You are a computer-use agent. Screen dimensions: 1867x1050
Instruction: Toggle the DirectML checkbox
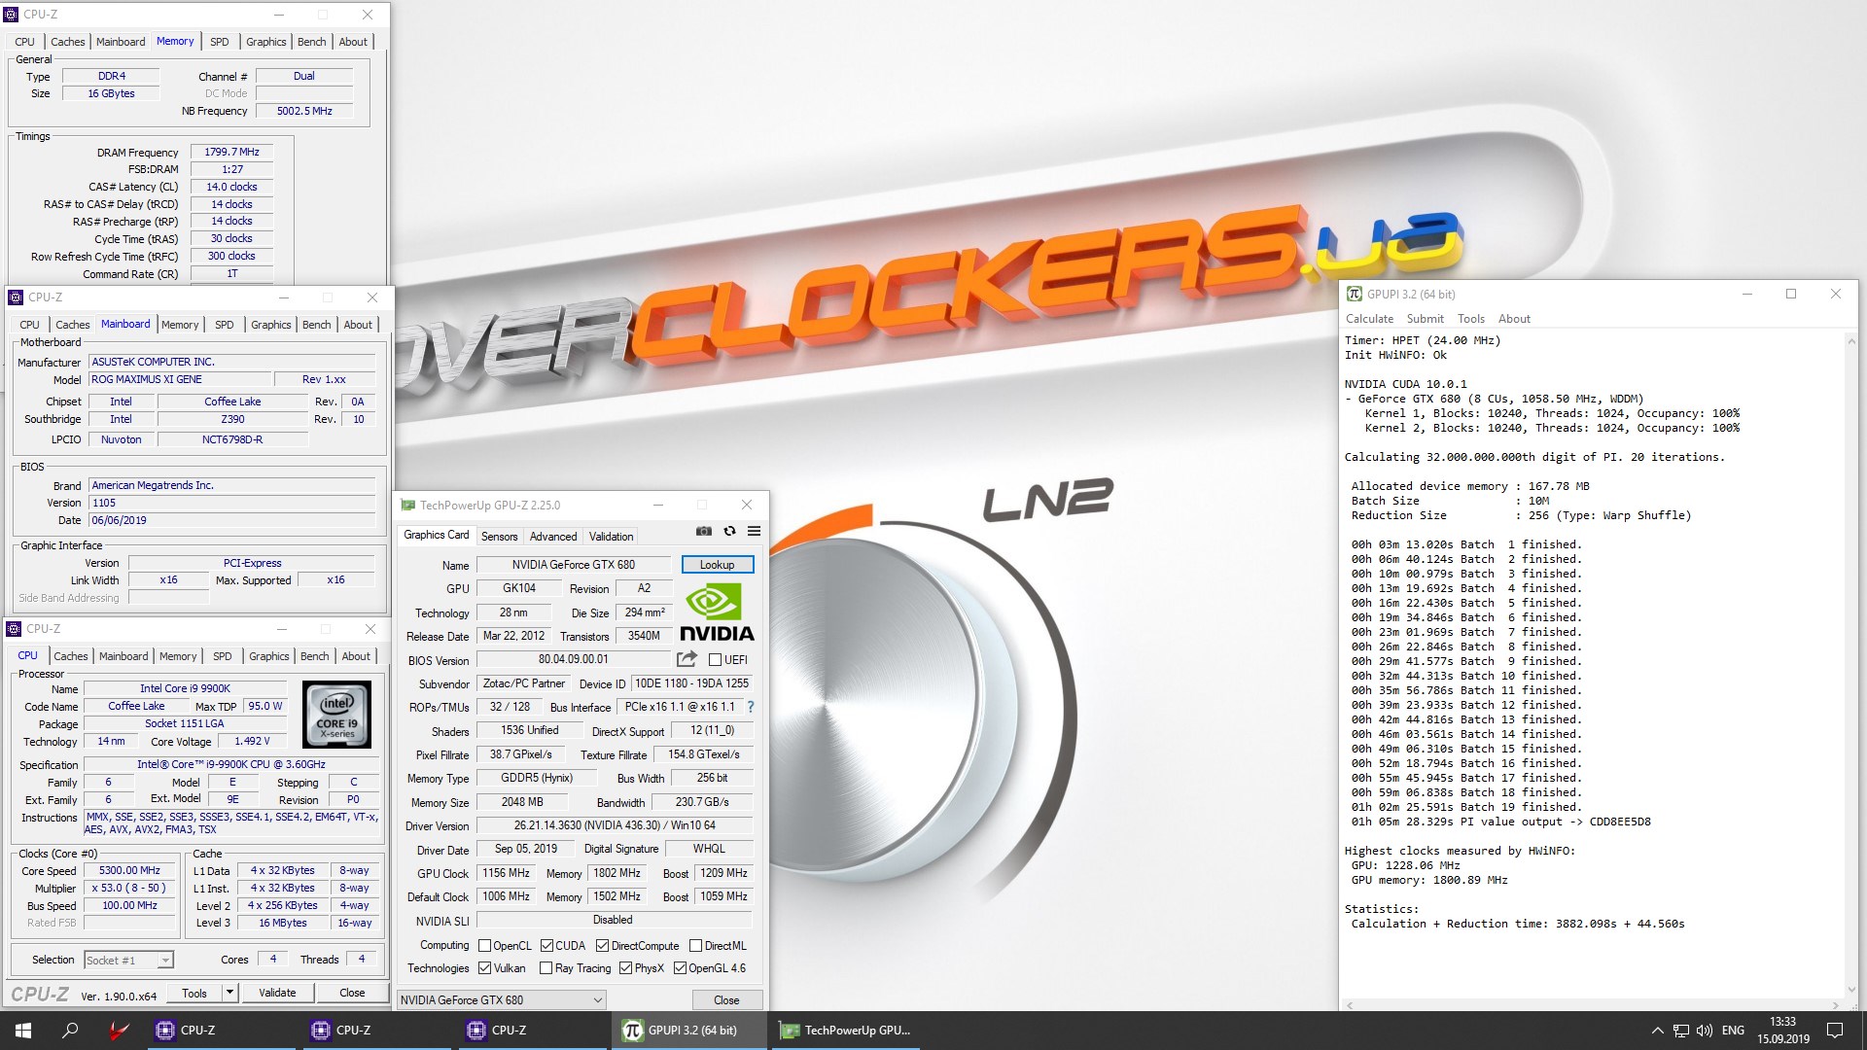695,946
